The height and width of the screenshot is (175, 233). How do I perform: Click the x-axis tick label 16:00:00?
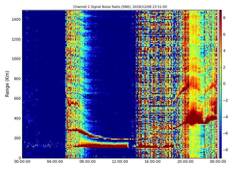153,162
